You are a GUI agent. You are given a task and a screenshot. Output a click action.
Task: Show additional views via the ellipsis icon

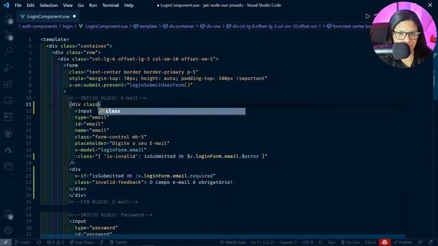click(8, 182)
